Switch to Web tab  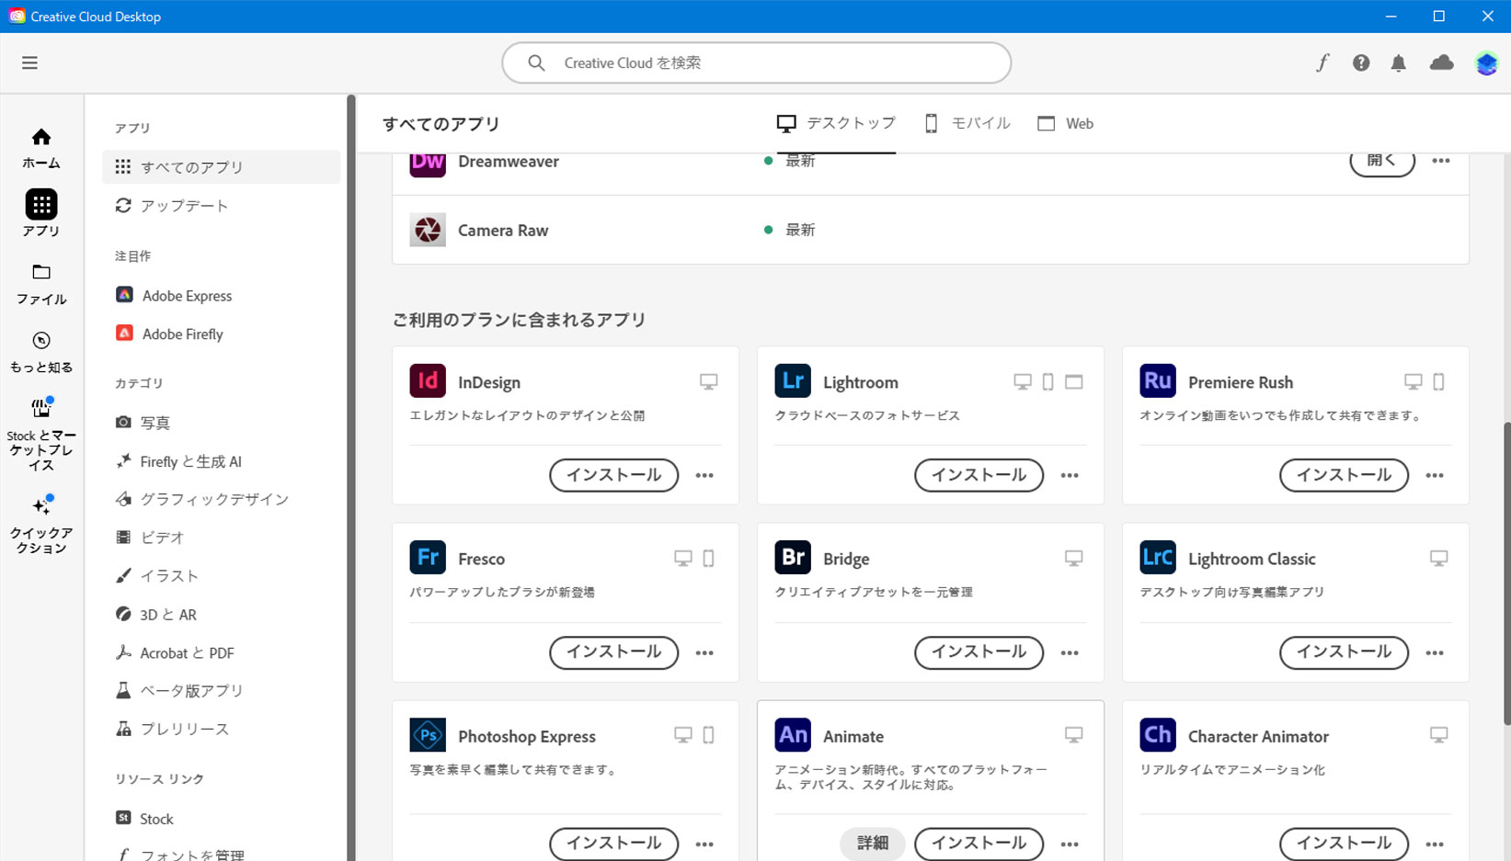click(1065, 123)
